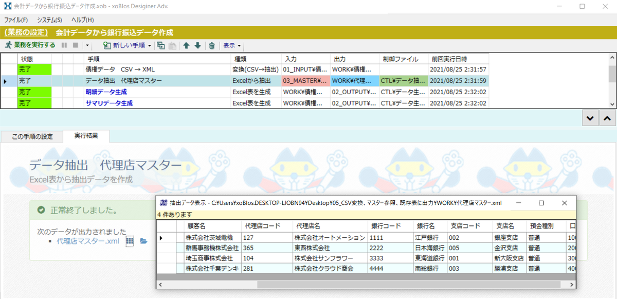Collapse the lower panel with down chevron
Image resolution: width=617 pixels, height=299 pixels.
[590, 118]
